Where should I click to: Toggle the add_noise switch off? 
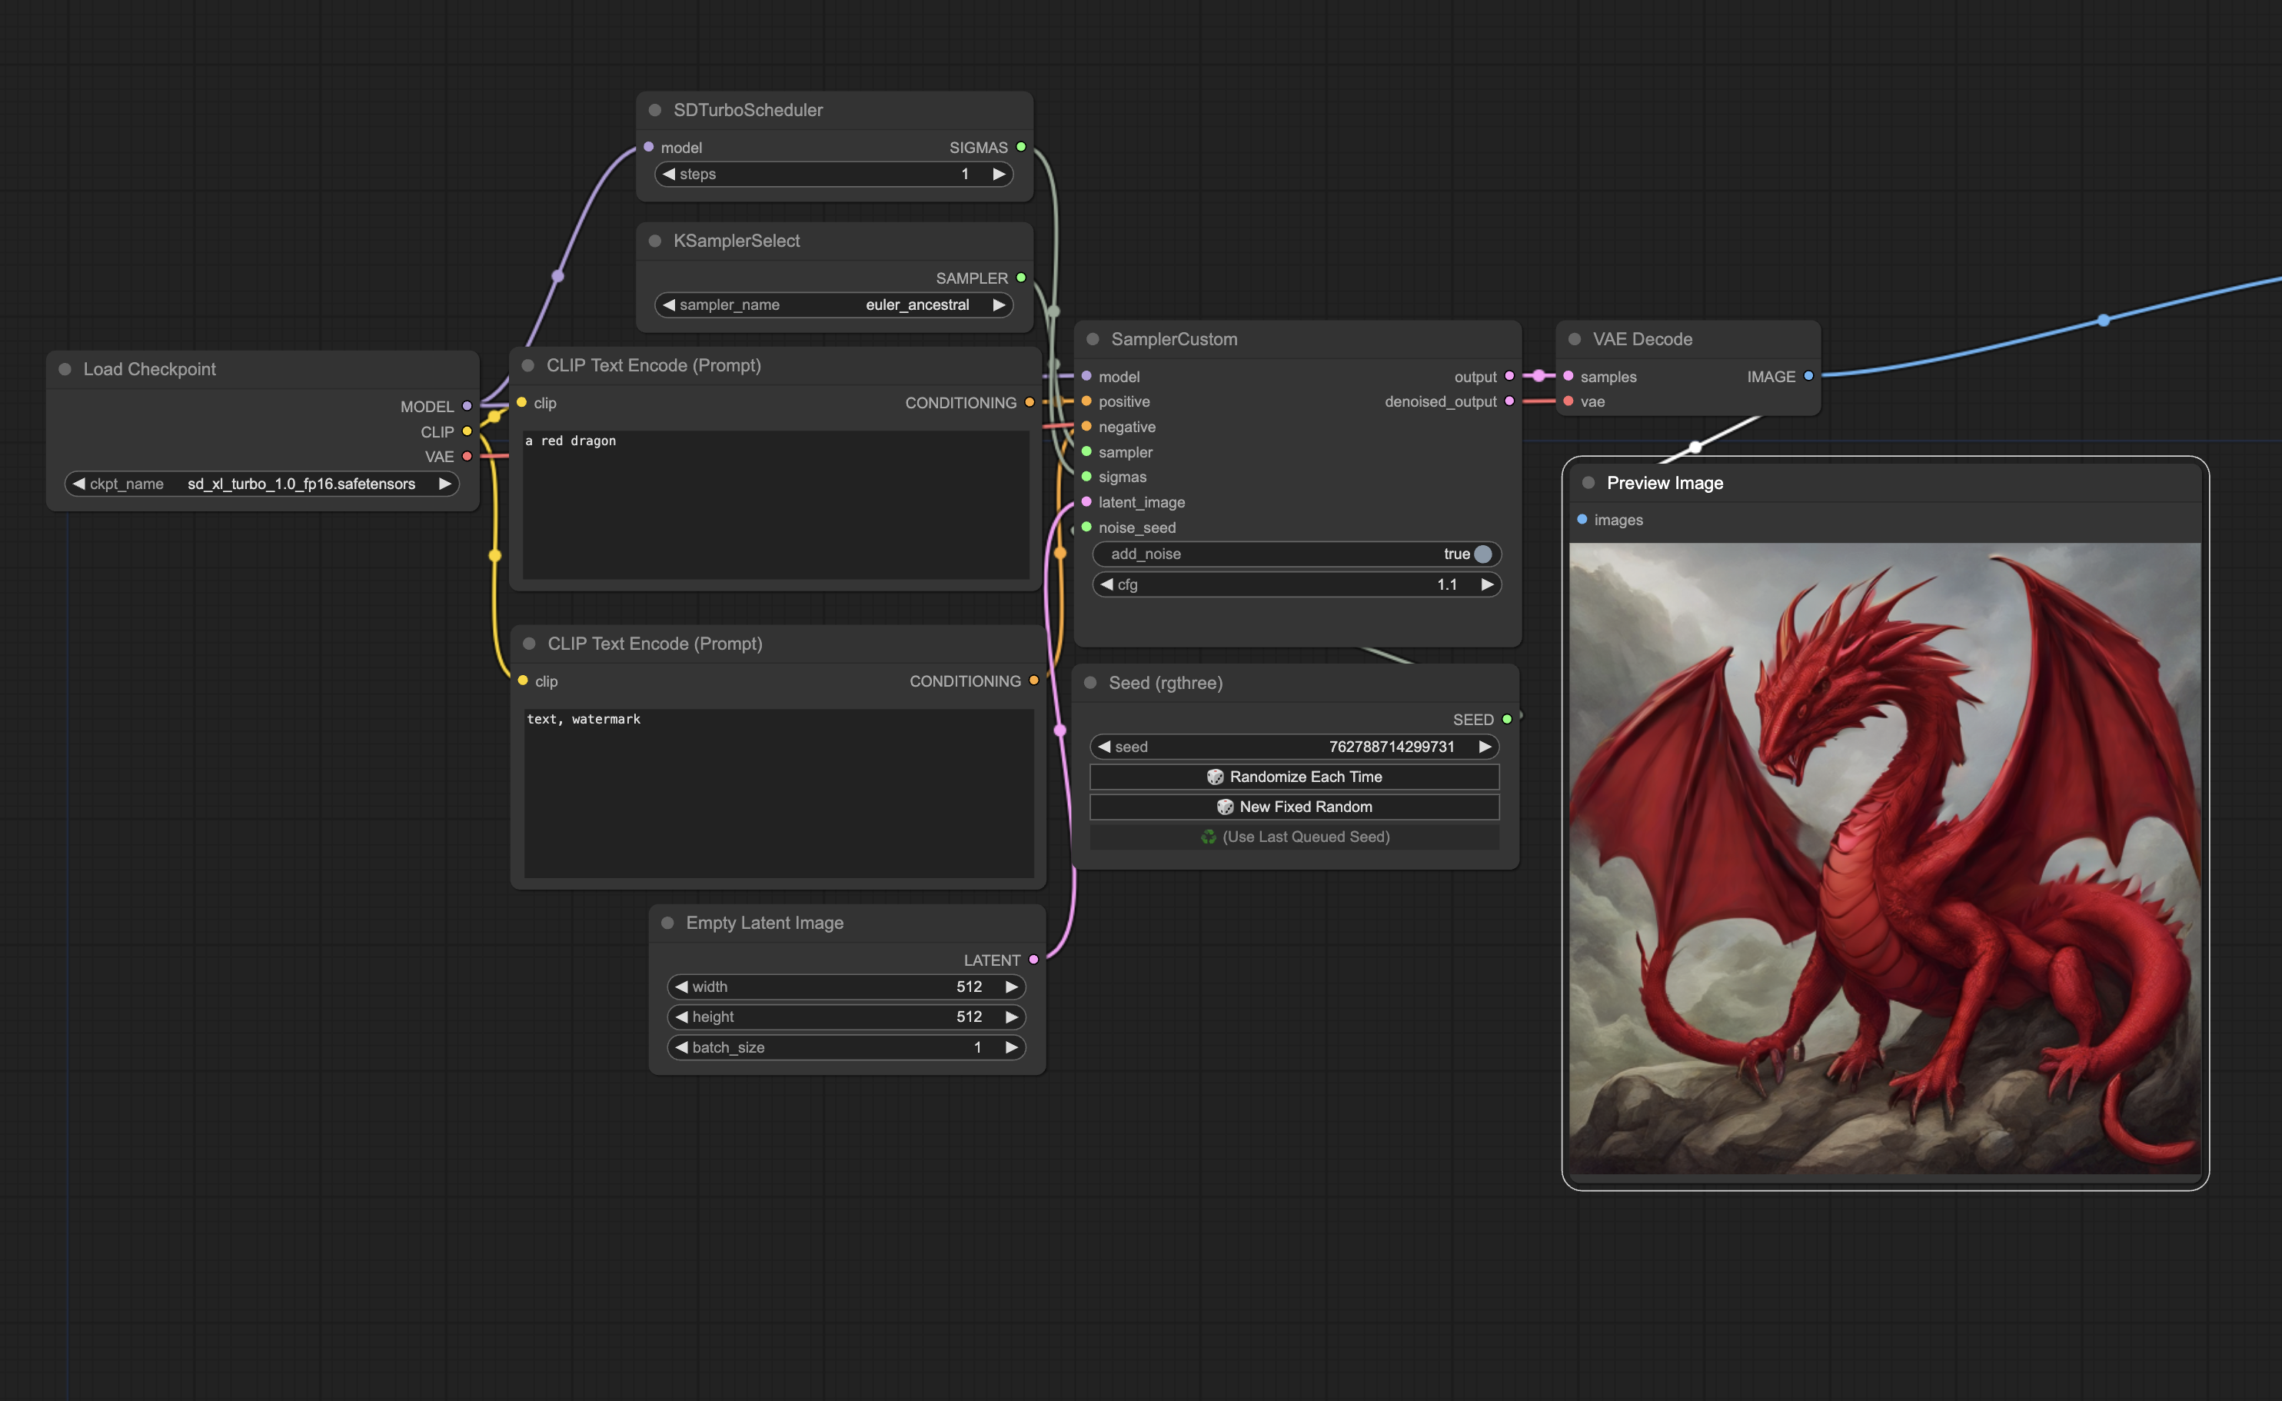[x=1482, y=554]
